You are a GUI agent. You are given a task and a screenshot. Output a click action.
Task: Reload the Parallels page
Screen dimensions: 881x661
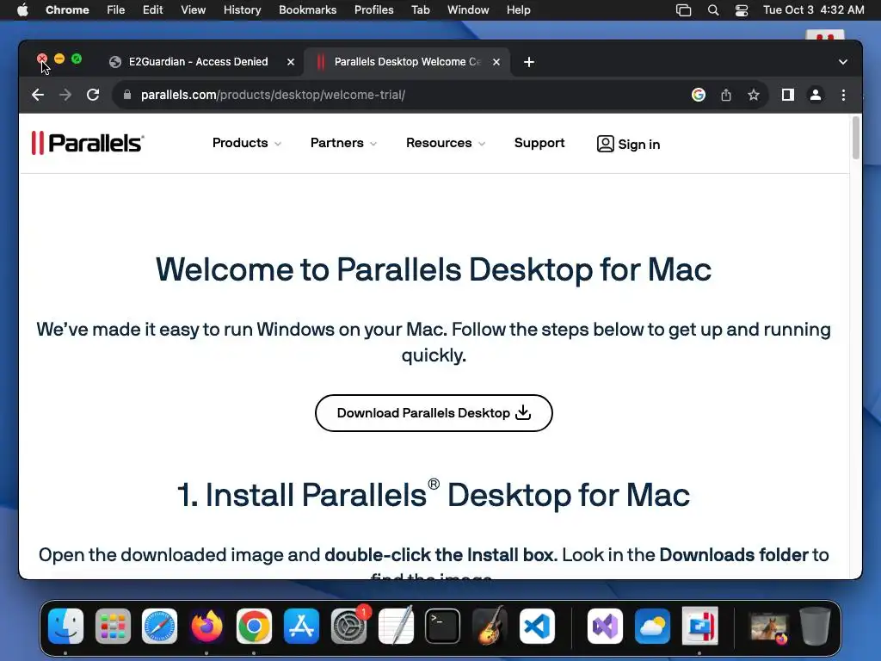[x=93, y=95]
